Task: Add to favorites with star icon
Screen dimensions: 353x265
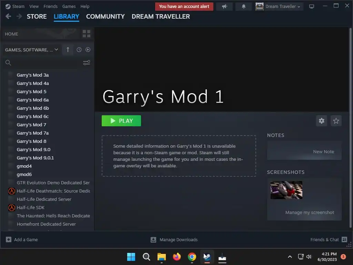Action: (x=336, y=121)
